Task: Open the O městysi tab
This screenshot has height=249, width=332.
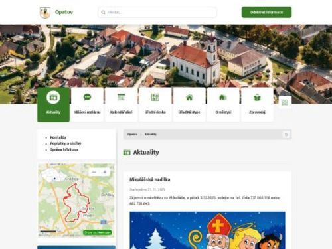Action: [x=223, y=104]
